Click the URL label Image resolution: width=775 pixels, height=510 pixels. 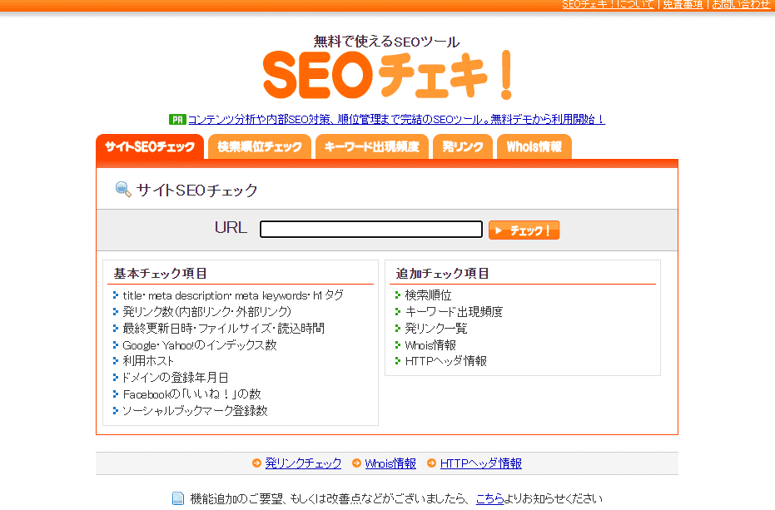pos(231,227)
